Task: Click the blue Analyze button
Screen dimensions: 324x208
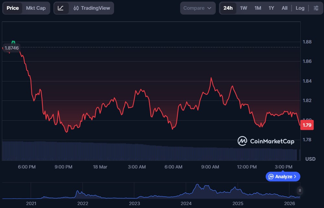Action: point(282,177)
